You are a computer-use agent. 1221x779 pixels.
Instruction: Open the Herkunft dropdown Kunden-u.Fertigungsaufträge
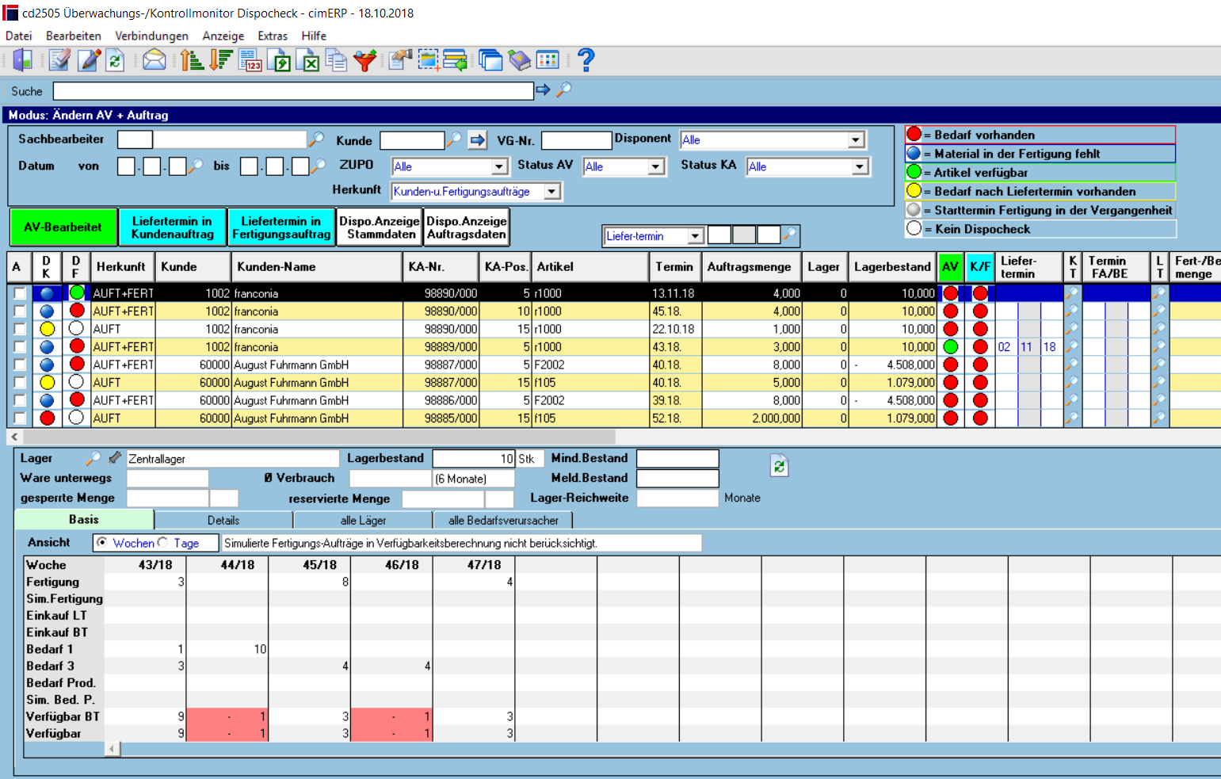[552, 192]
